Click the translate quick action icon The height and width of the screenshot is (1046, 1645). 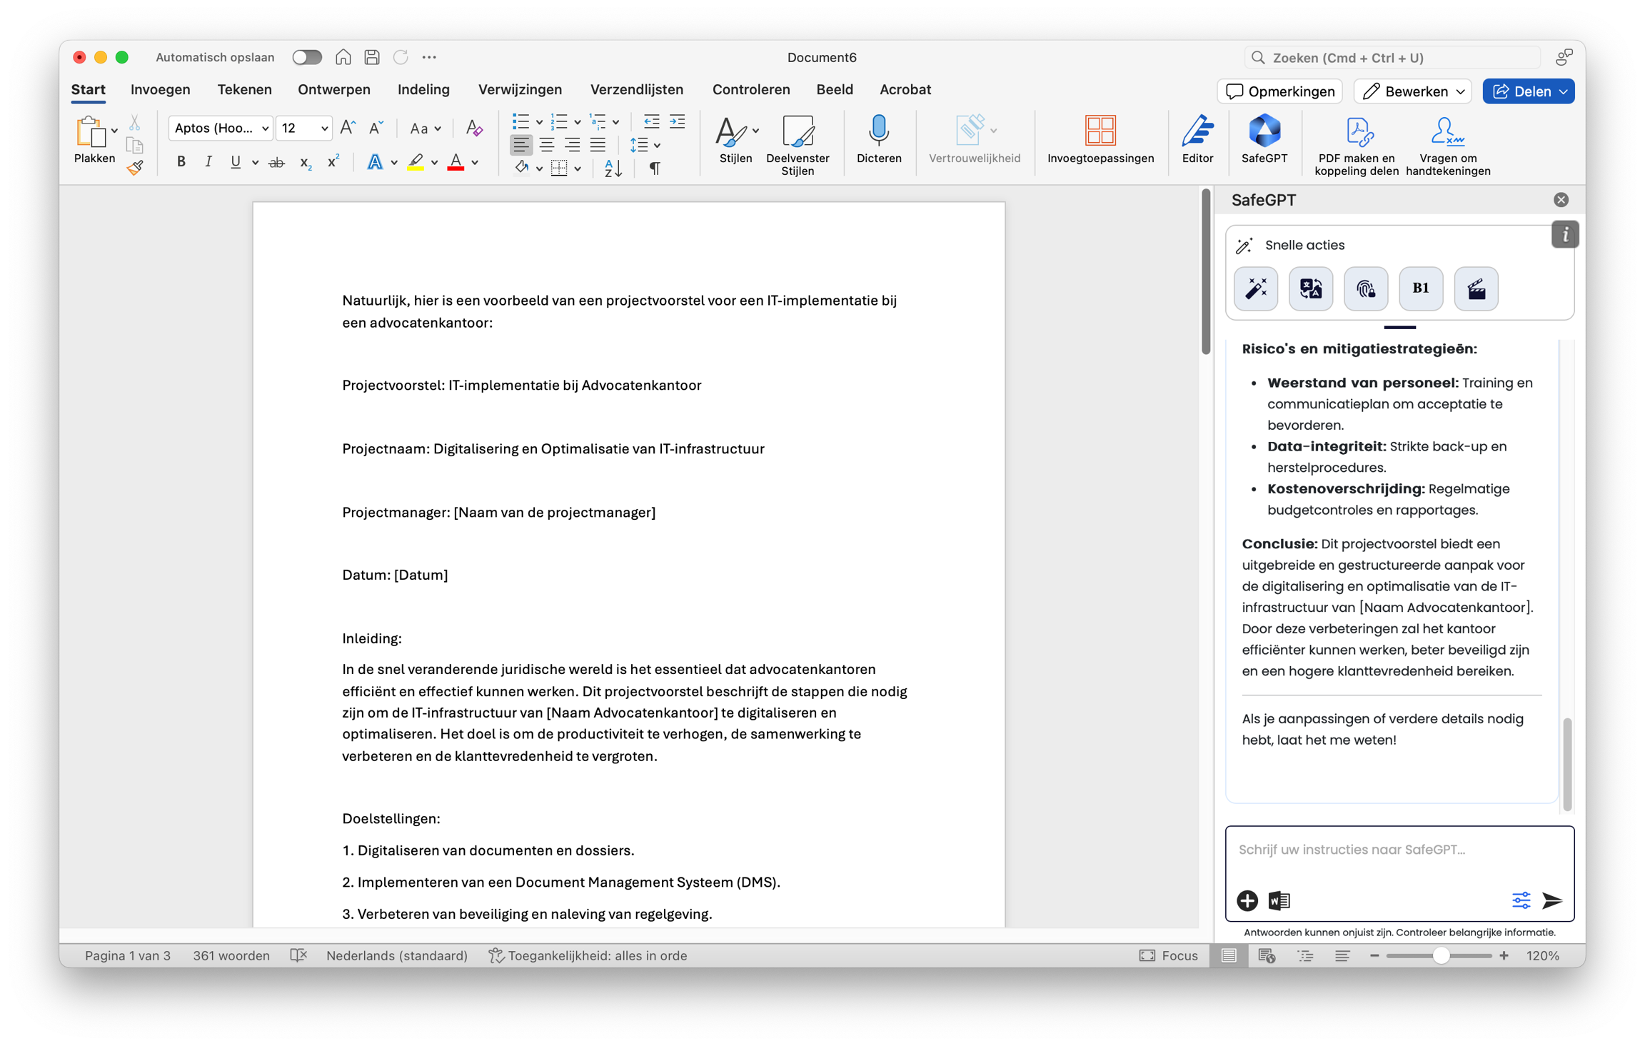coord(1310,288)
